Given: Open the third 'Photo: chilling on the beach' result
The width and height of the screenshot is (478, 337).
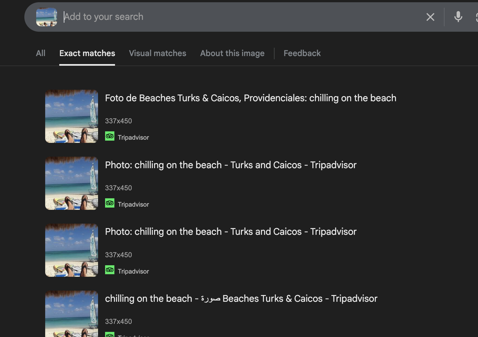Looking at the screenshot, I should pyautogui.click(x=231, y=232).
